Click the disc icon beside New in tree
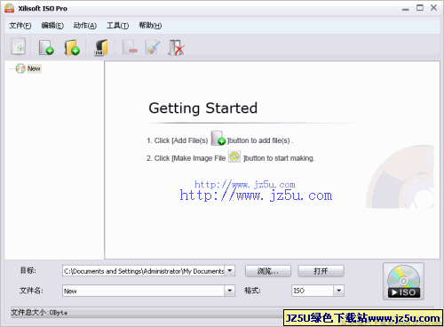 (x=20, y=68)
